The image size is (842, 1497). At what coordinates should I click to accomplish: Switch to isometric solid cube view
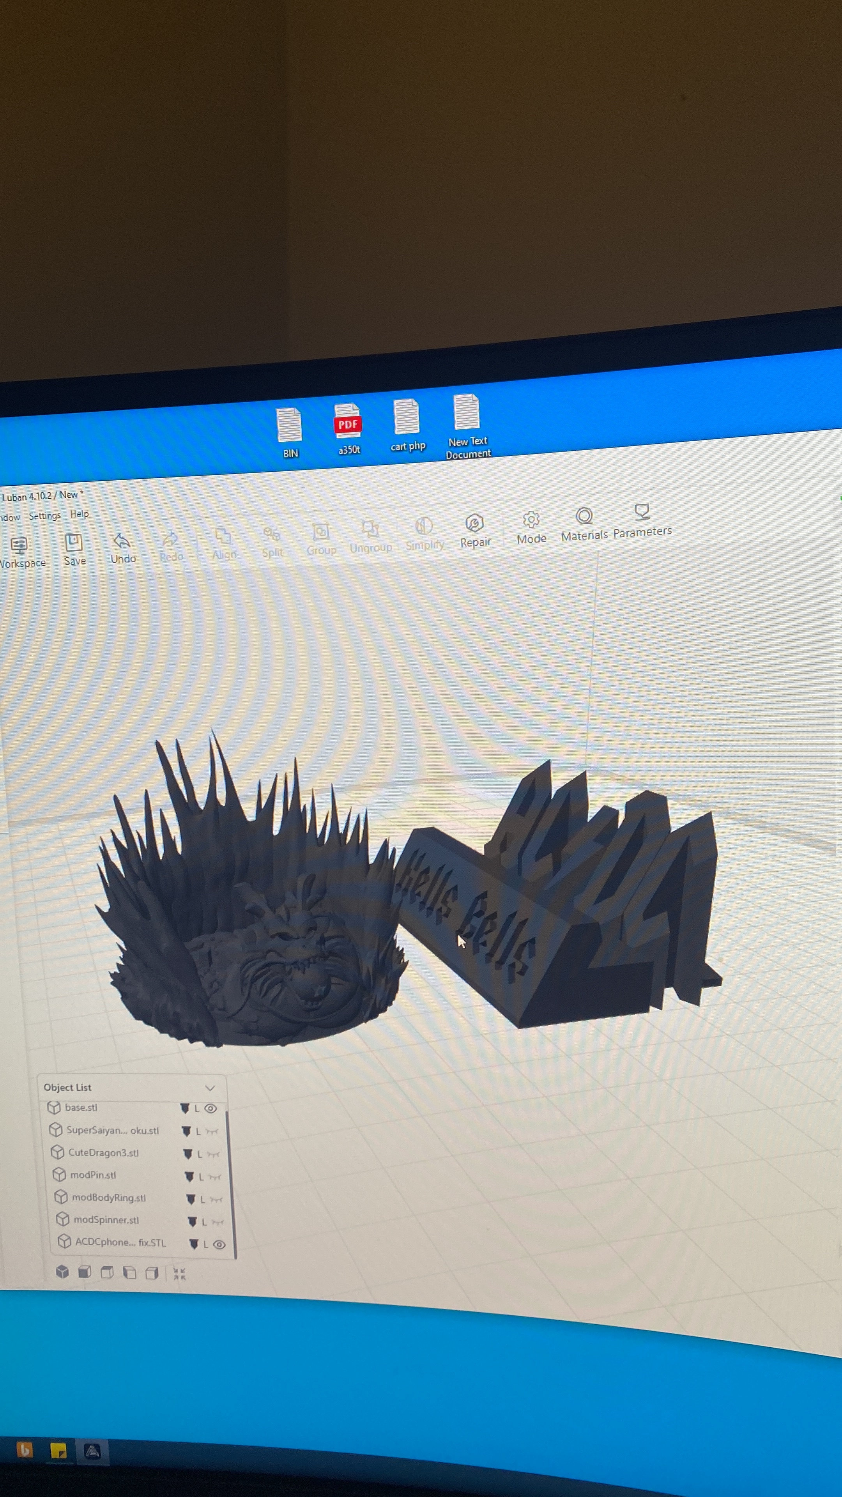point(62,1272)
